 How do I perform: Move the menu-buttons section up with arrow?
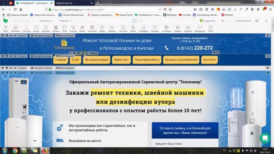pos(11,56)
